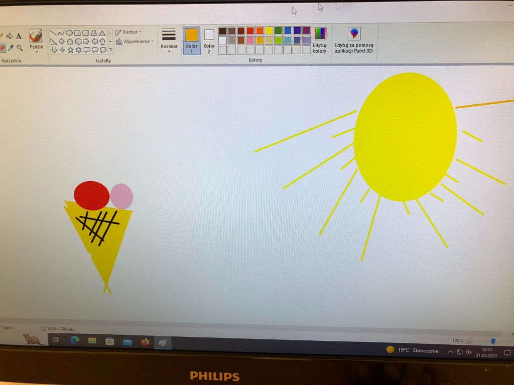This screenshot has width=514, height=385.
Task: Pick the red color swatch
Action: pyautogui.click(x=250, y=31)
